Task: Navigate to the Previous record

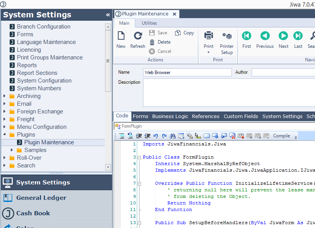Action: 265,36
